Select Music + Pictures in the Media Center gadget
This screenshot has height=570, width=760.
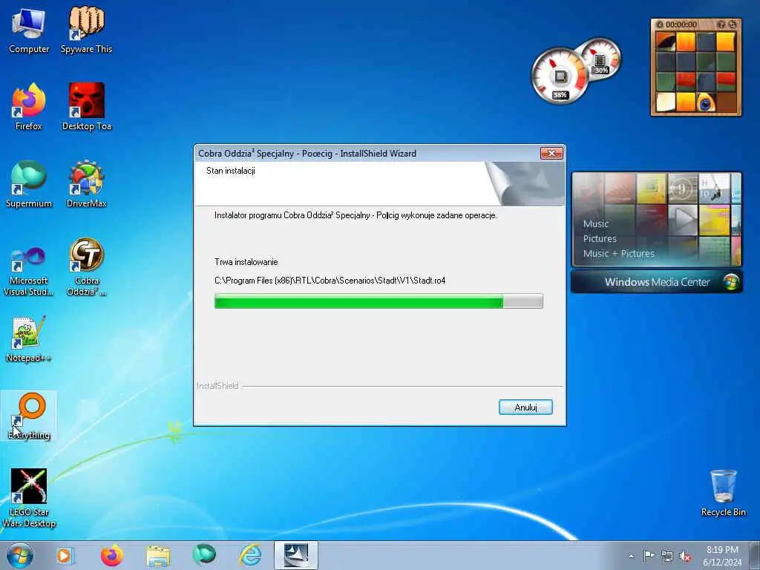[618, 254]
